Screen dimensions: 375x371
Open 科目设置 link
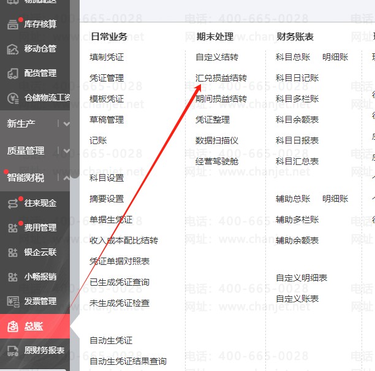107,178
